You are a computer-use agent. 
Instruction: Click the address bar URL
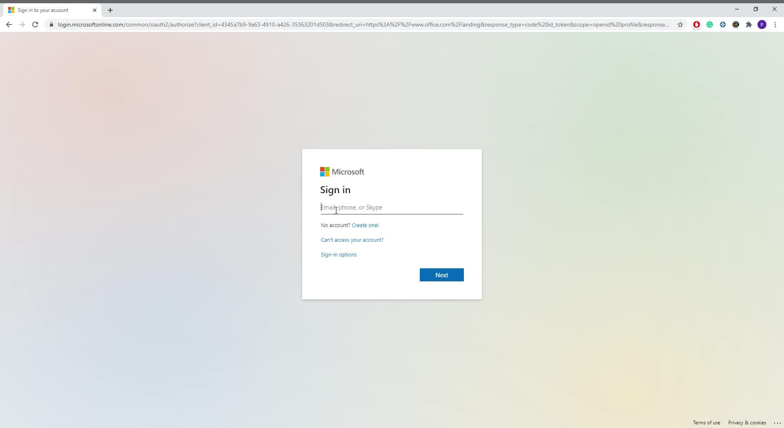point(363,25)
